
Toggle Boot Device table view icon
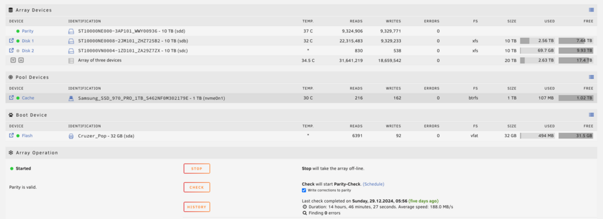click(x=592, y=115)
